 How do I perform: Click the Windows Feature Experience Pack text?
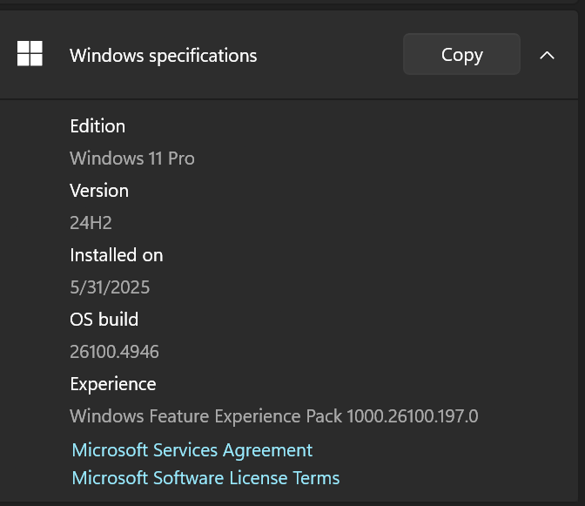click(206, 416)
